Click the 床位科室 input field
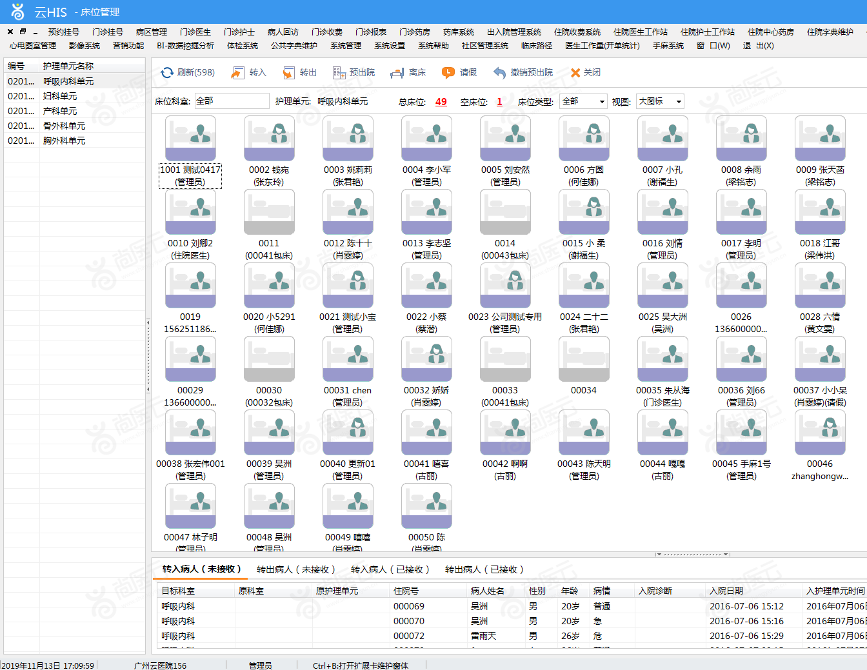867x670 pixels. [231, 101]
